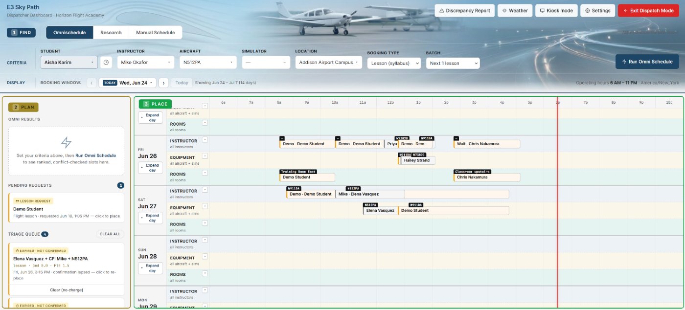Expand day for Sun Jun 28

pos(150,268)
